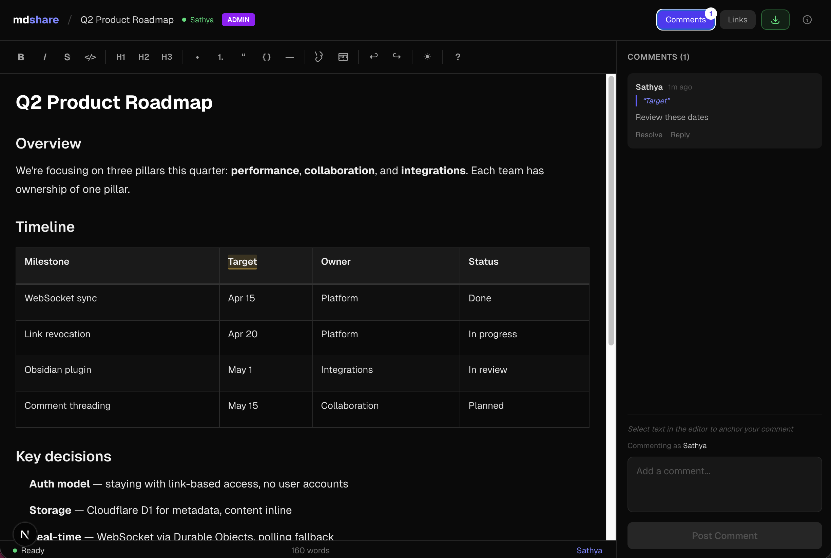Open the keyboard shortcuts help
Screen dimensions: 831x558
pyautogui.click(x=458, y=57)
